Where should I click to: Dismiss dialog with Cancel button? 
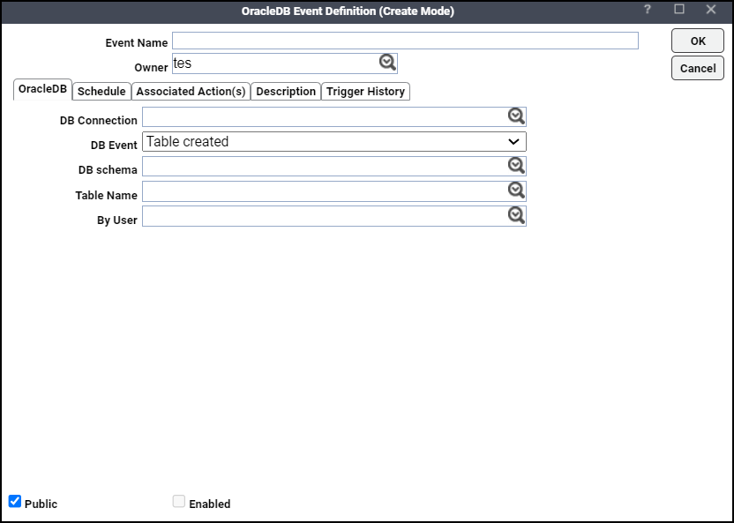(698, 68)
